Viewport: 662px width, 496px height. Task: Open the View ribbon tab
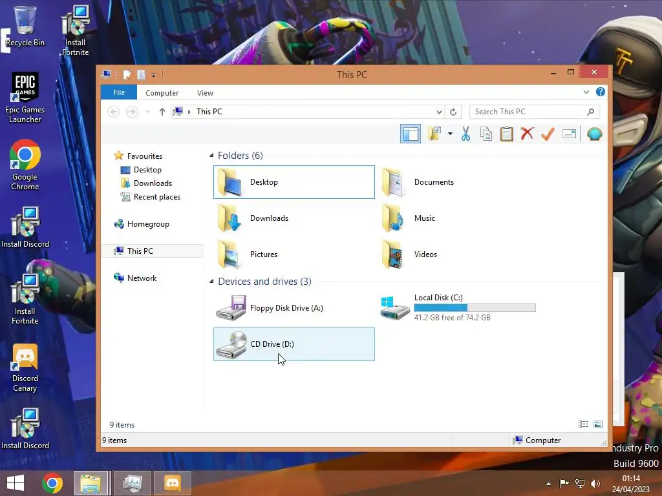tap(205, 93)
